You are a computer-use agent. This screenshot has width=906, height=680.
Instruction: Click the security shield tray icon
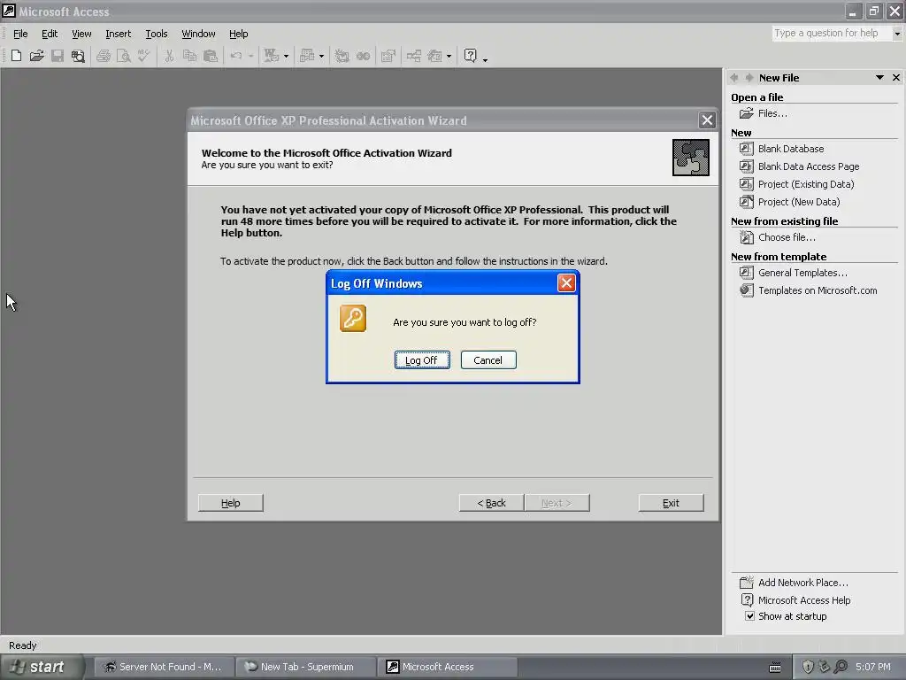click(x=809, y=667)
